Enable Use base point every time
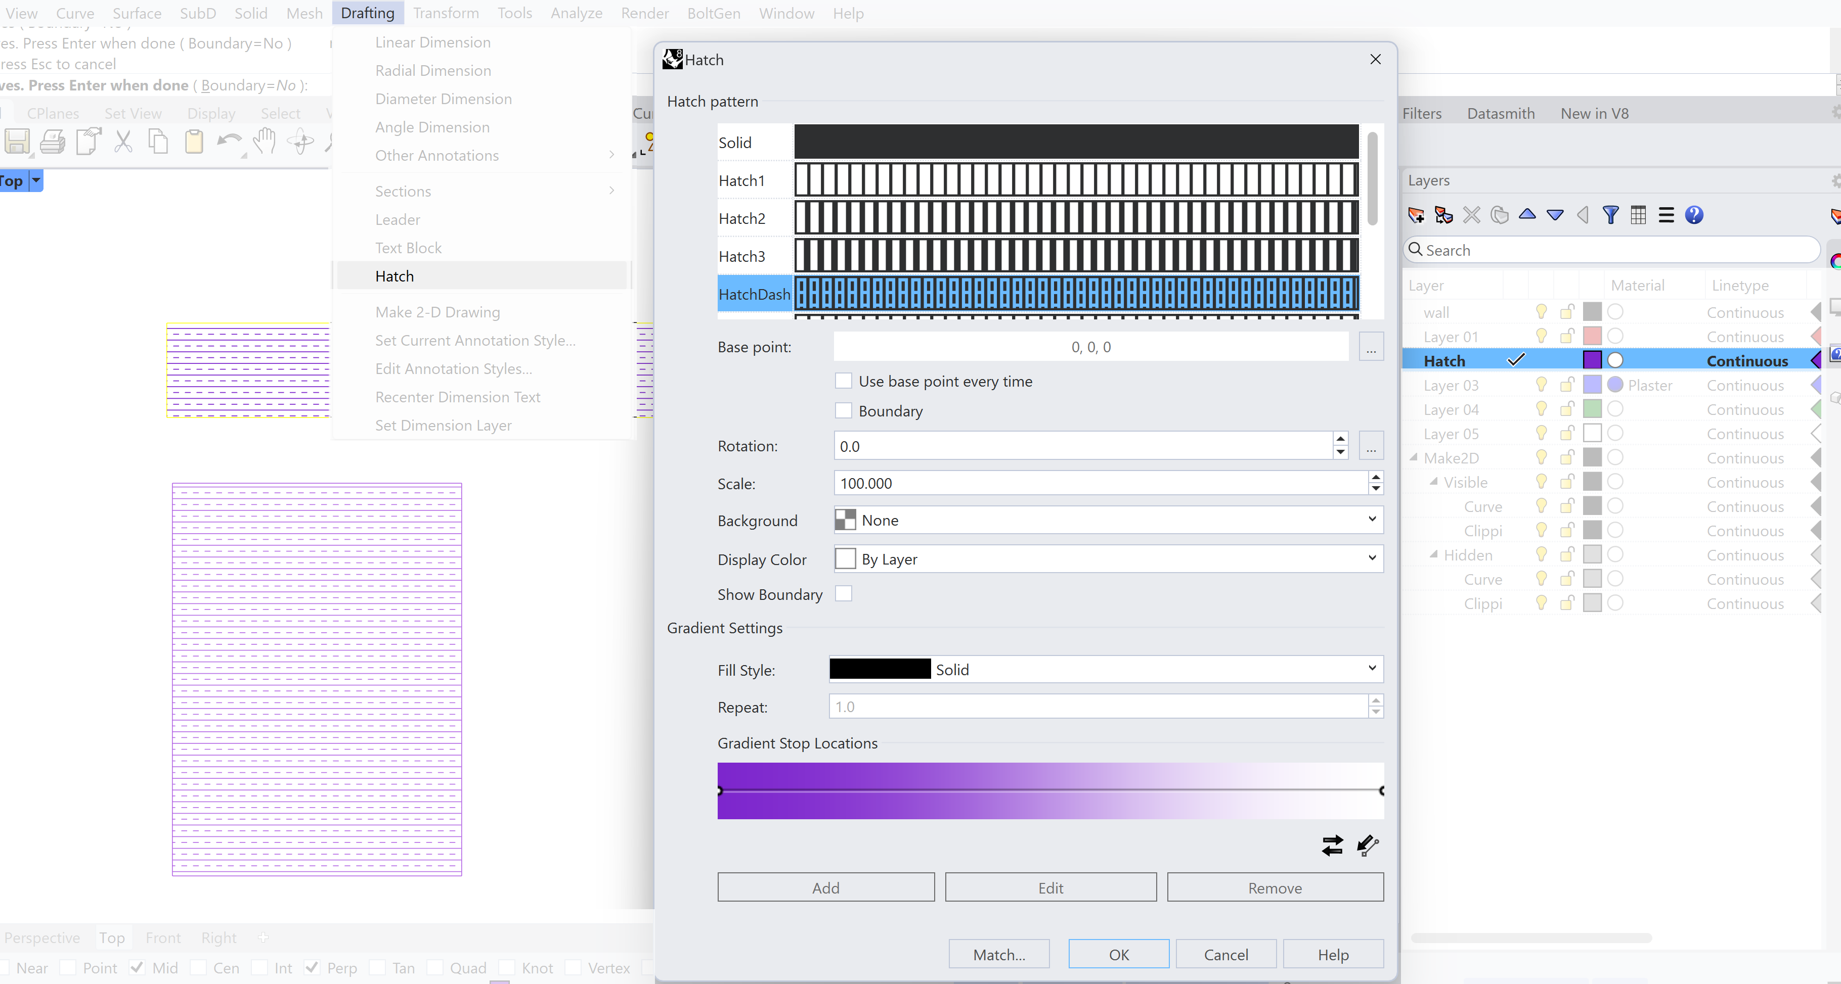The height and width of the screenshot is (984, 1841). pos(843,381)
